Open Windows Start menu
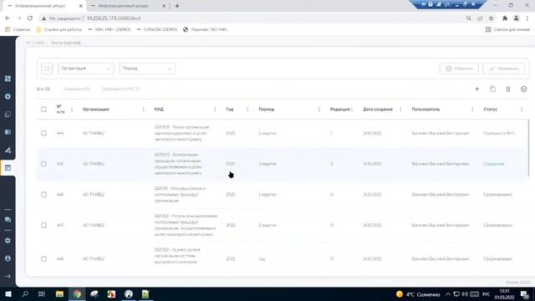The image size is (535, 301). [8, 293]
